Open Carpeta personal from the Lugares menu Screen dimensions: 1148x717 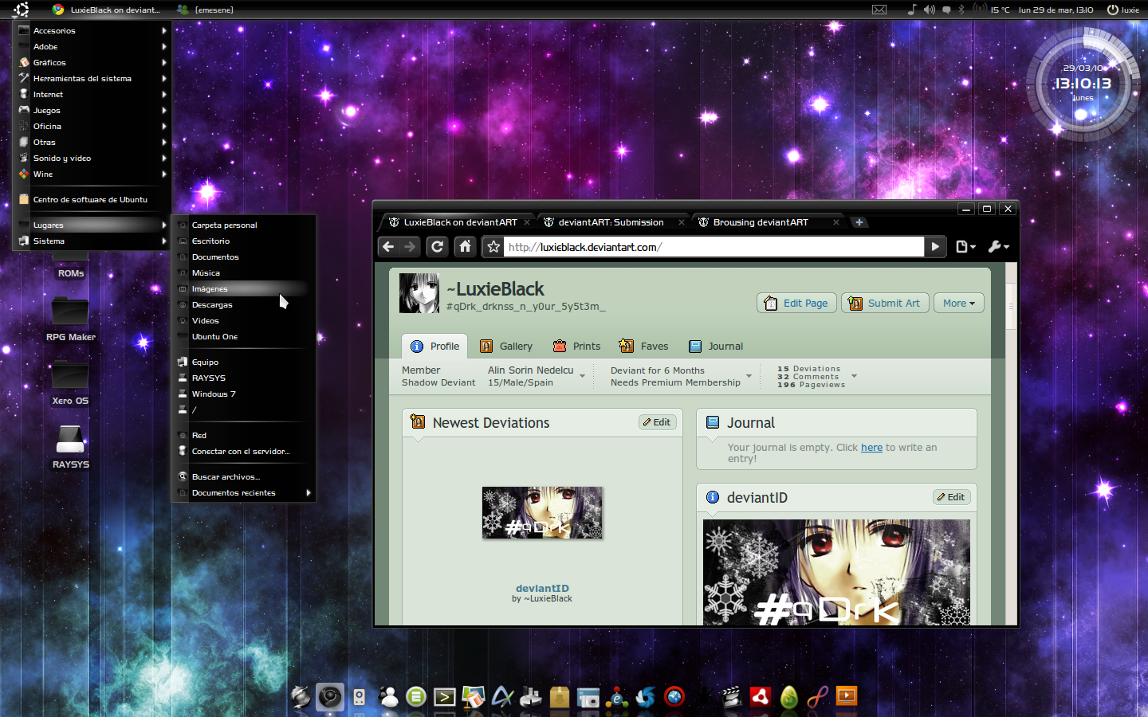point(244,225)
